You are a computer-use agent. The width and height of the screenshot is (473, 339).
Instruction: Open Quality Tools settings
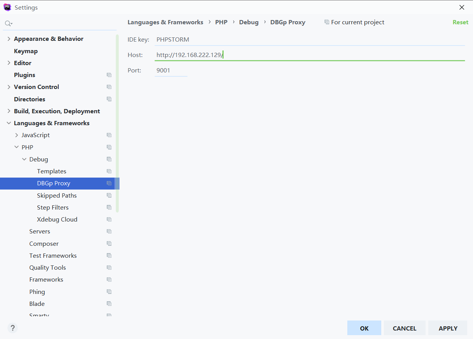click(x=47, y=268)
